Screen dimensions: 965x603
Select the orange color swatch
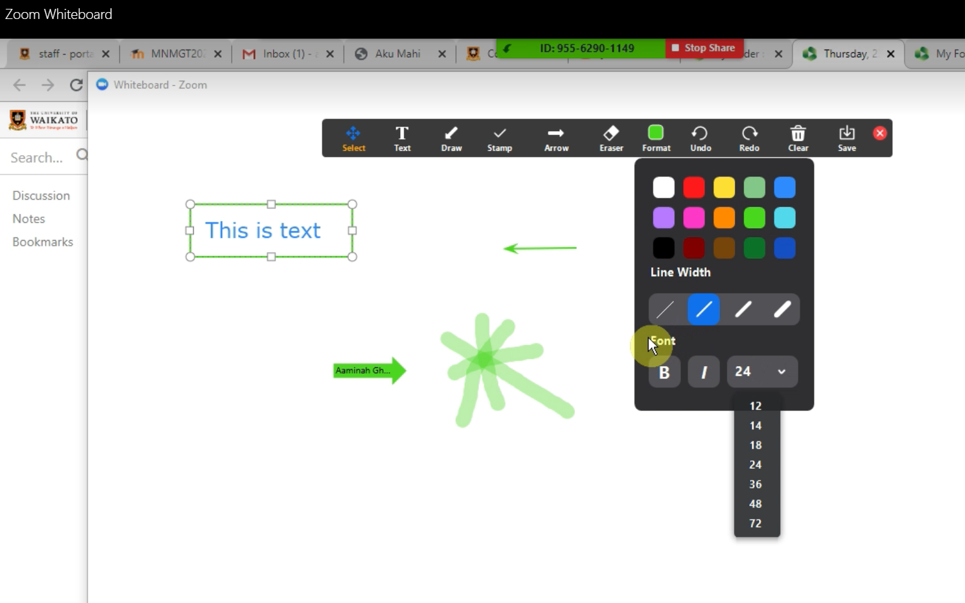(x=724, y=218)
